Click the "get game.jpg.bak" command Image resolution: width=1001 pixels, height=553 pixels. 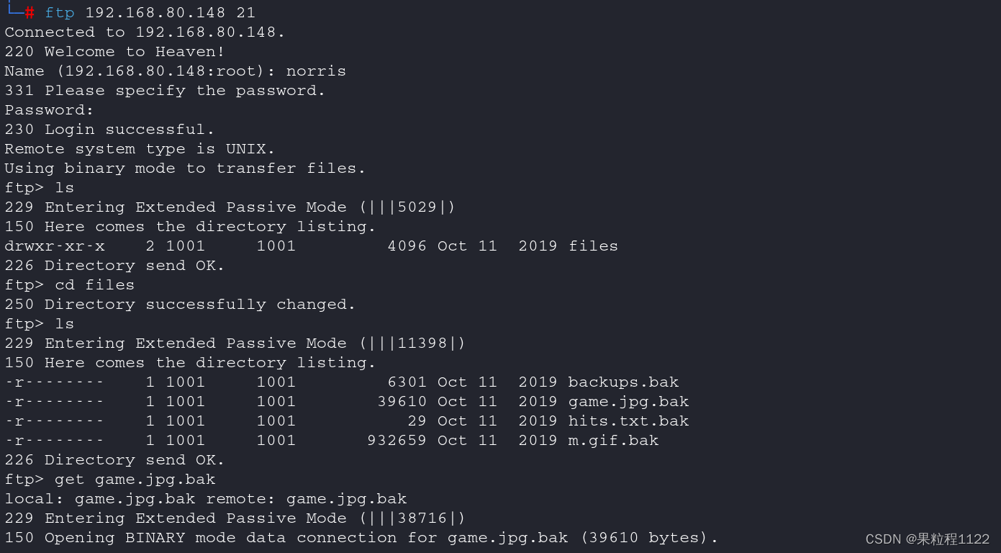click(x=135, y=480)
